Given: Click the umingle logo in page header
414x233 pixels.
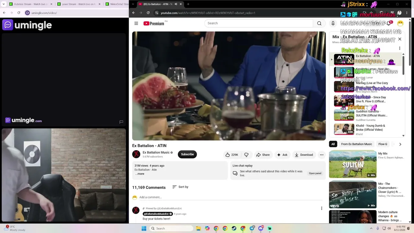Looking at the screenshot, I should coord(27,25).
